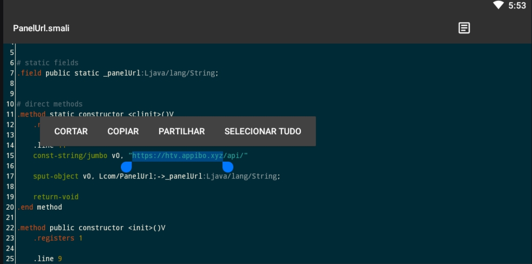Screen dimensions: 532x264
Task: Click the PanelUrl.smali file title
Action: (41, 28)
